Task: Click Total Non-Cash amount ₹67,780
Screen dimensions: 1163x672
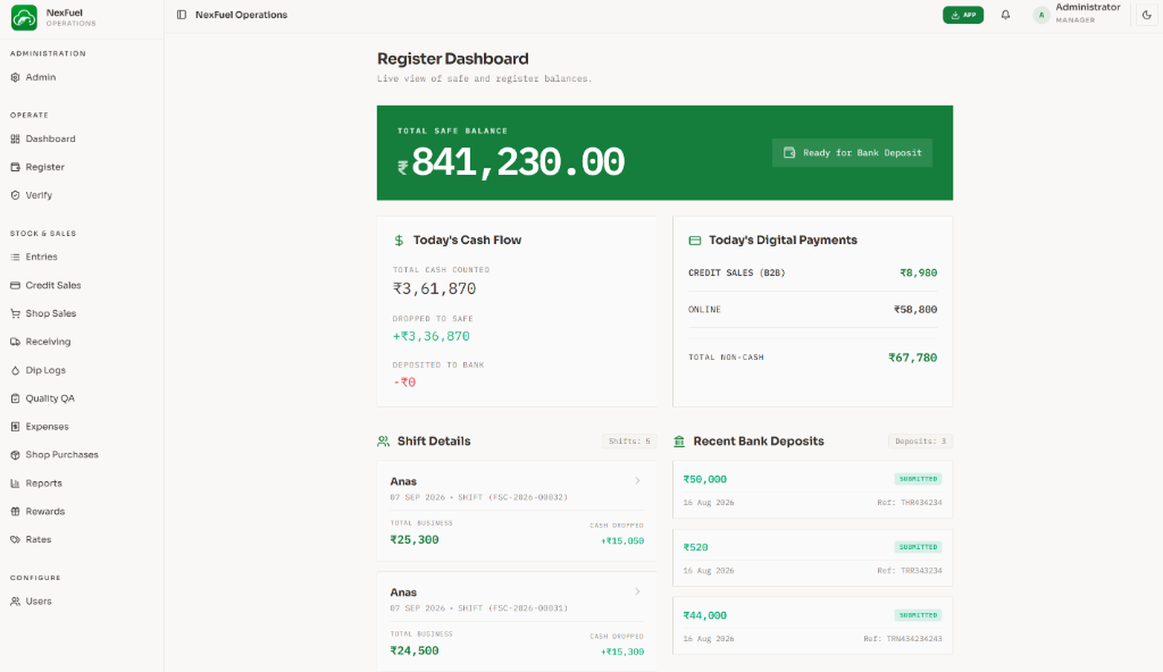Action: [x=913, y=358]
